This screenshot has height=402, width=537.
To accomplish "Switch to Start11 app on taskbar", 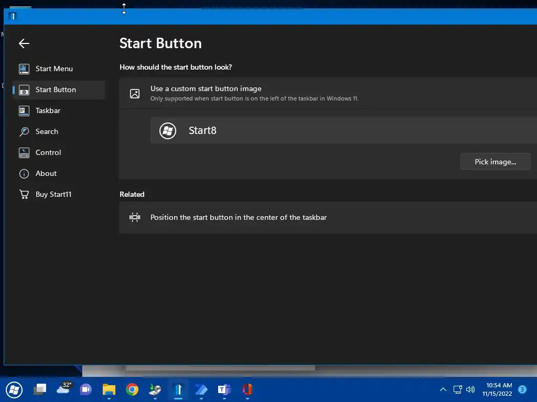I will 178,389.
